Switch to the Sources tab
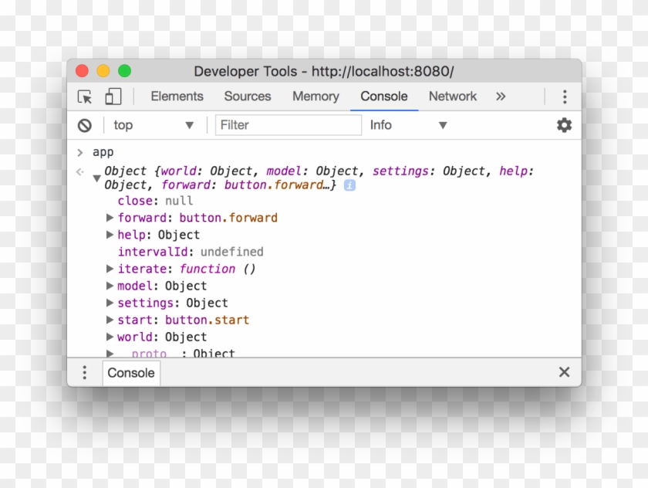Viewport: 648px width, 488px height. coord(247,97)
